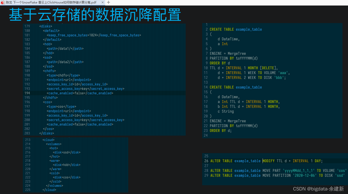Click the slide title 基于云存储的数据沉降配置
The height and width of the screenshot is (194, 348).
pos(95,15)
